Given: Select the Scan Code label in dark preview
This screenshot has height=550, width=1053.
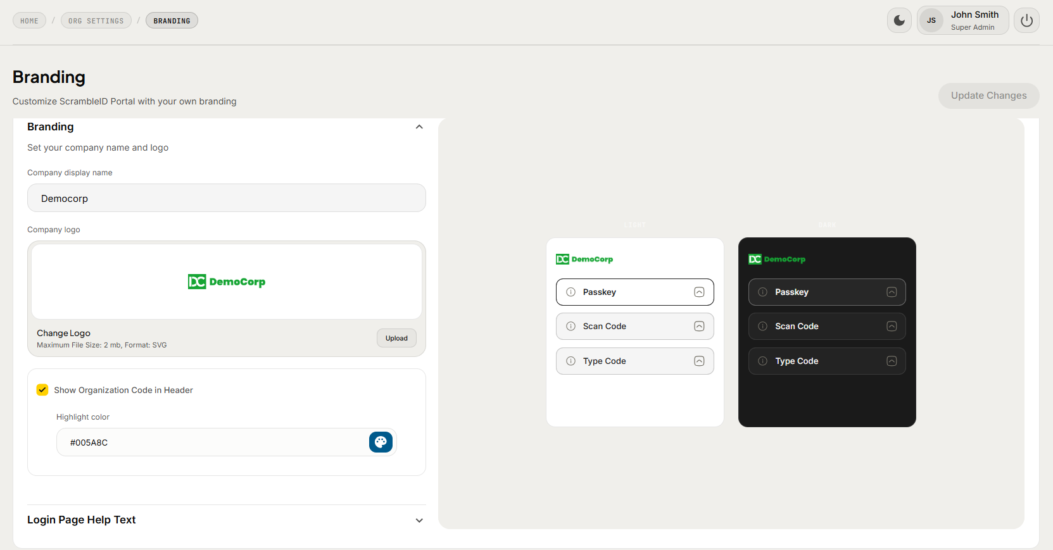Looking at the screenshot, I should point(797,326).
